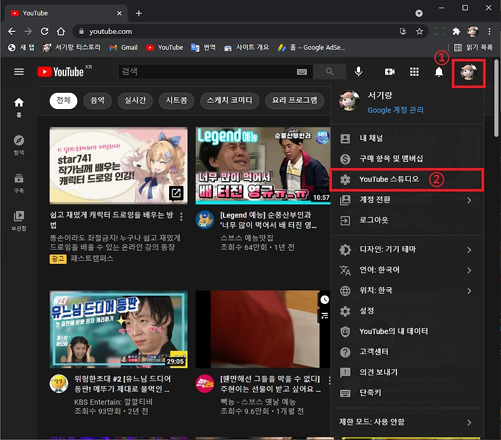Open Chrome extensions puzzle icon
Image resolution: width=501 pixels, height=440 pixels.
(x=457, y=31)
